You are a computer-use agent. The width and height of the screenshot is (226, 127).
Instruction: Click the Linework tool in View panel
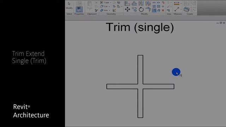168,10
